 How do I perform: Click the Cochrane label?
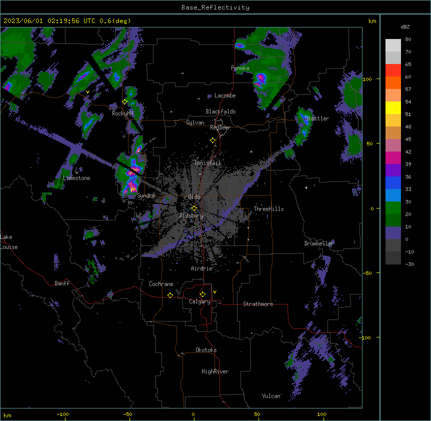[161, 284]
